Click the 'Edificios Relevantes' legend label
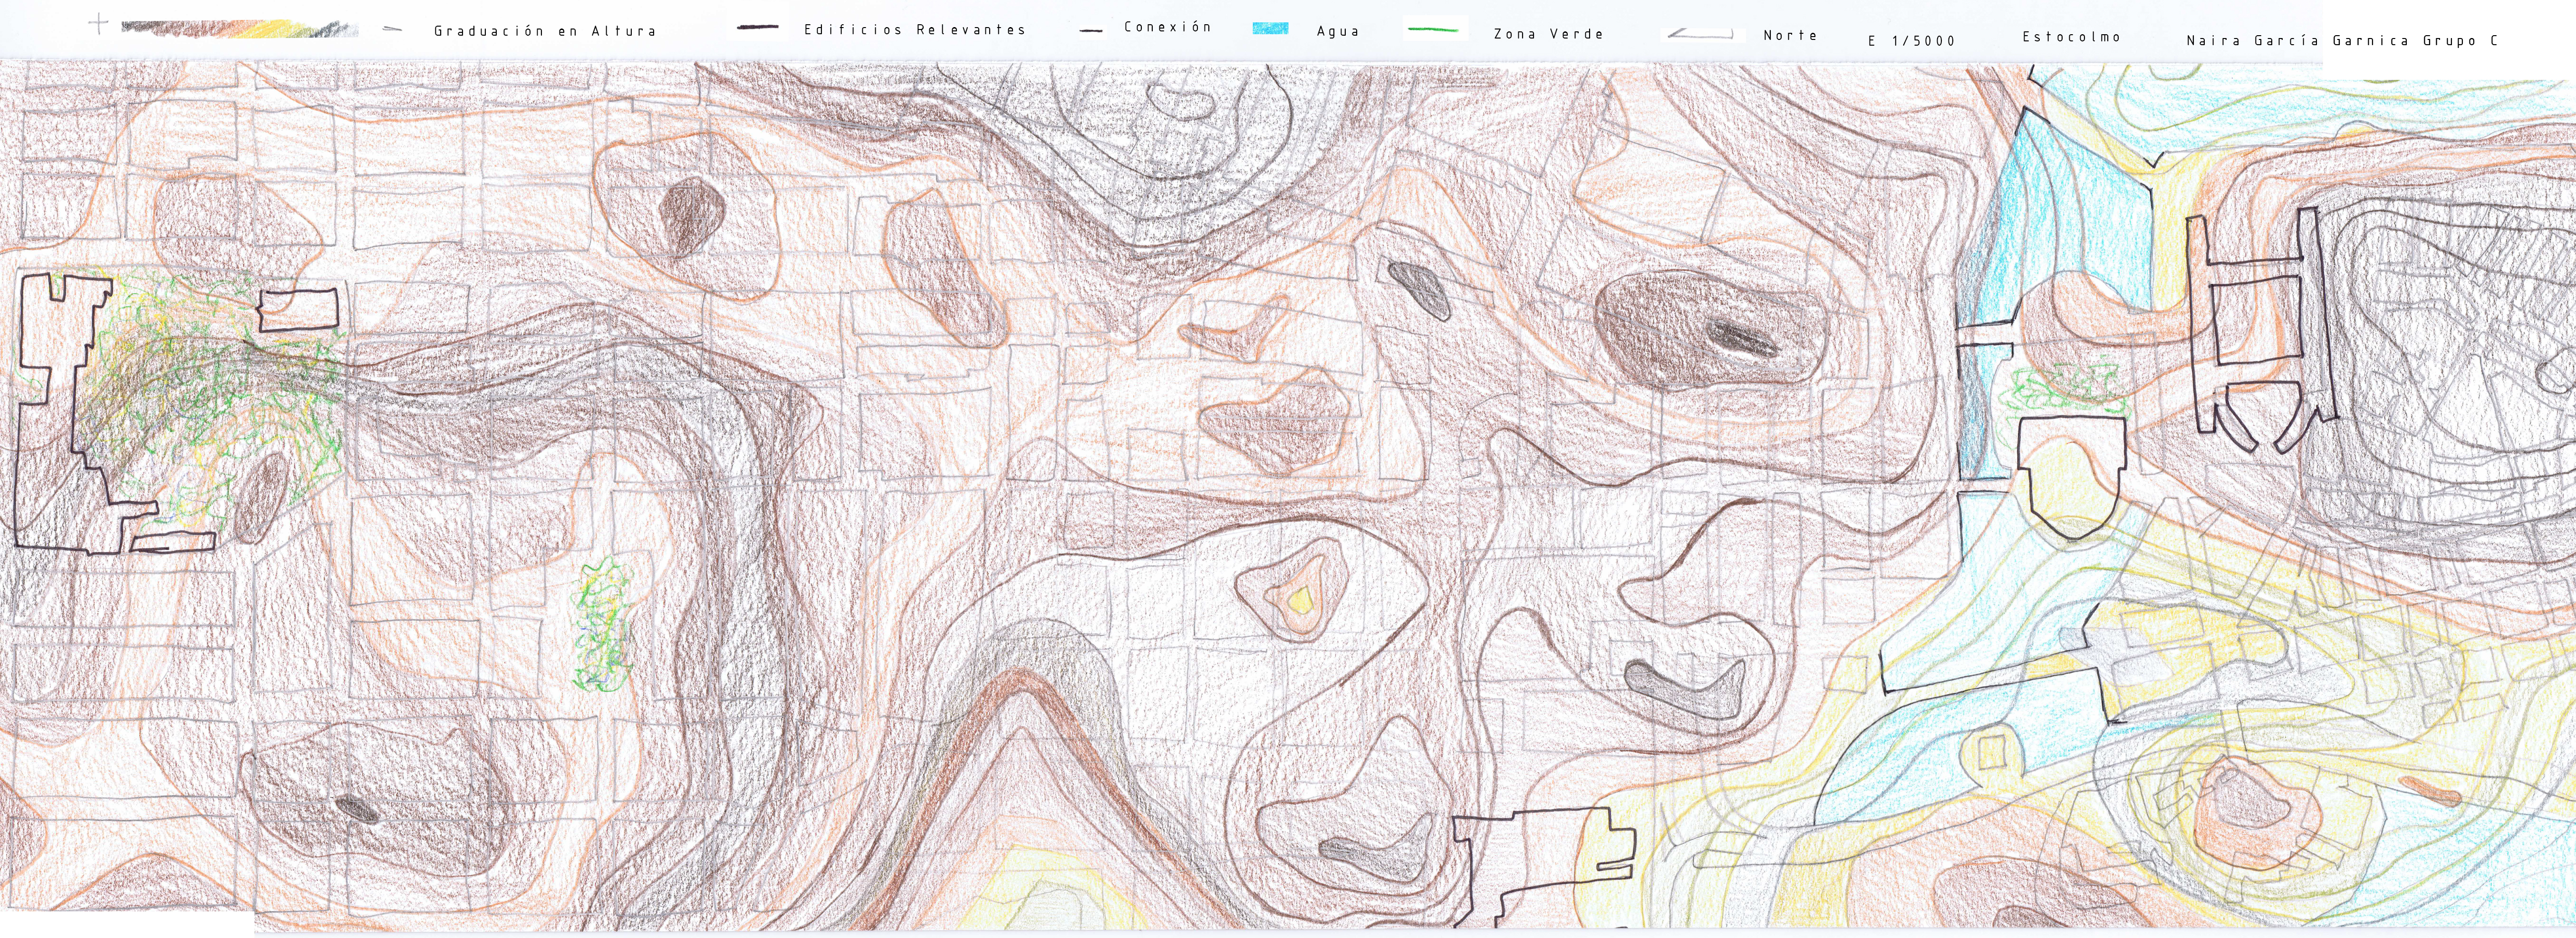The image size is (2576, 938). pos(915,29)
